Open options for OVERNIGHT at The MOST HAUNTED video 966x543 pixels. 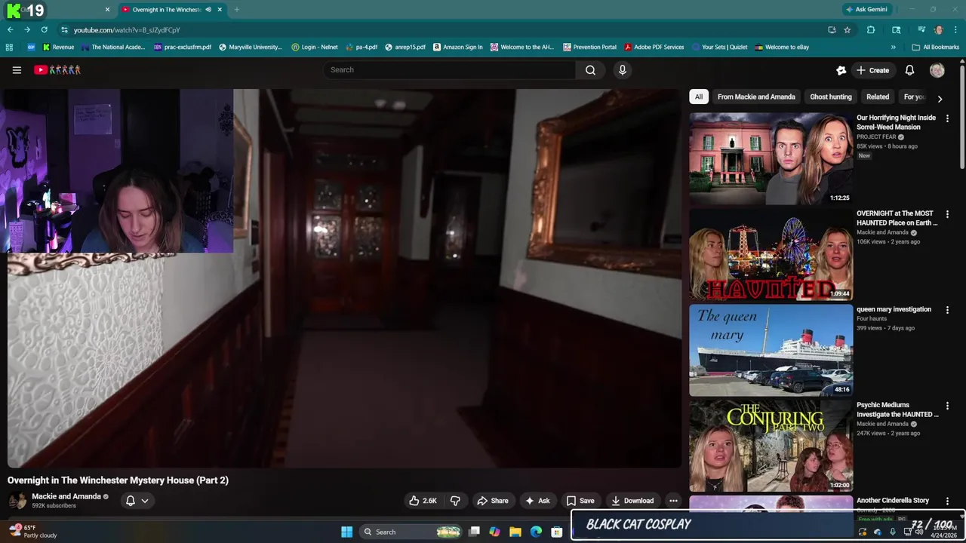[x=947, y=214]
